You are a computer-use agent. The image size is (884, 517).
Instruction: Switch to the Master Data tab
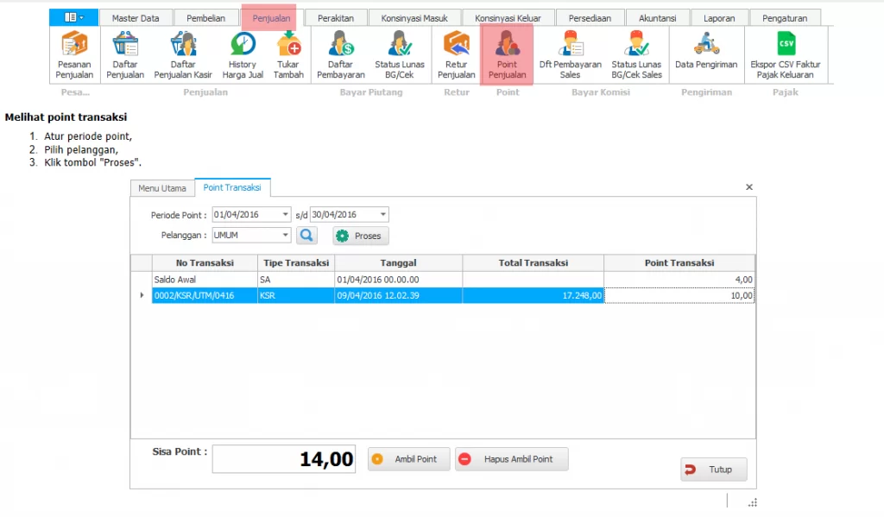[136, 18]
